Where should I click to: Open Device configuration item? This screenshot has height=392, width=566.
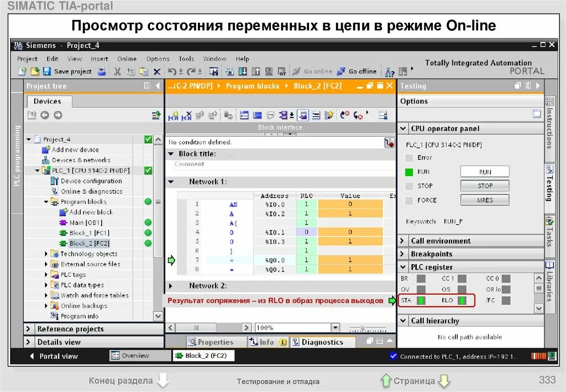click(86, 181)
